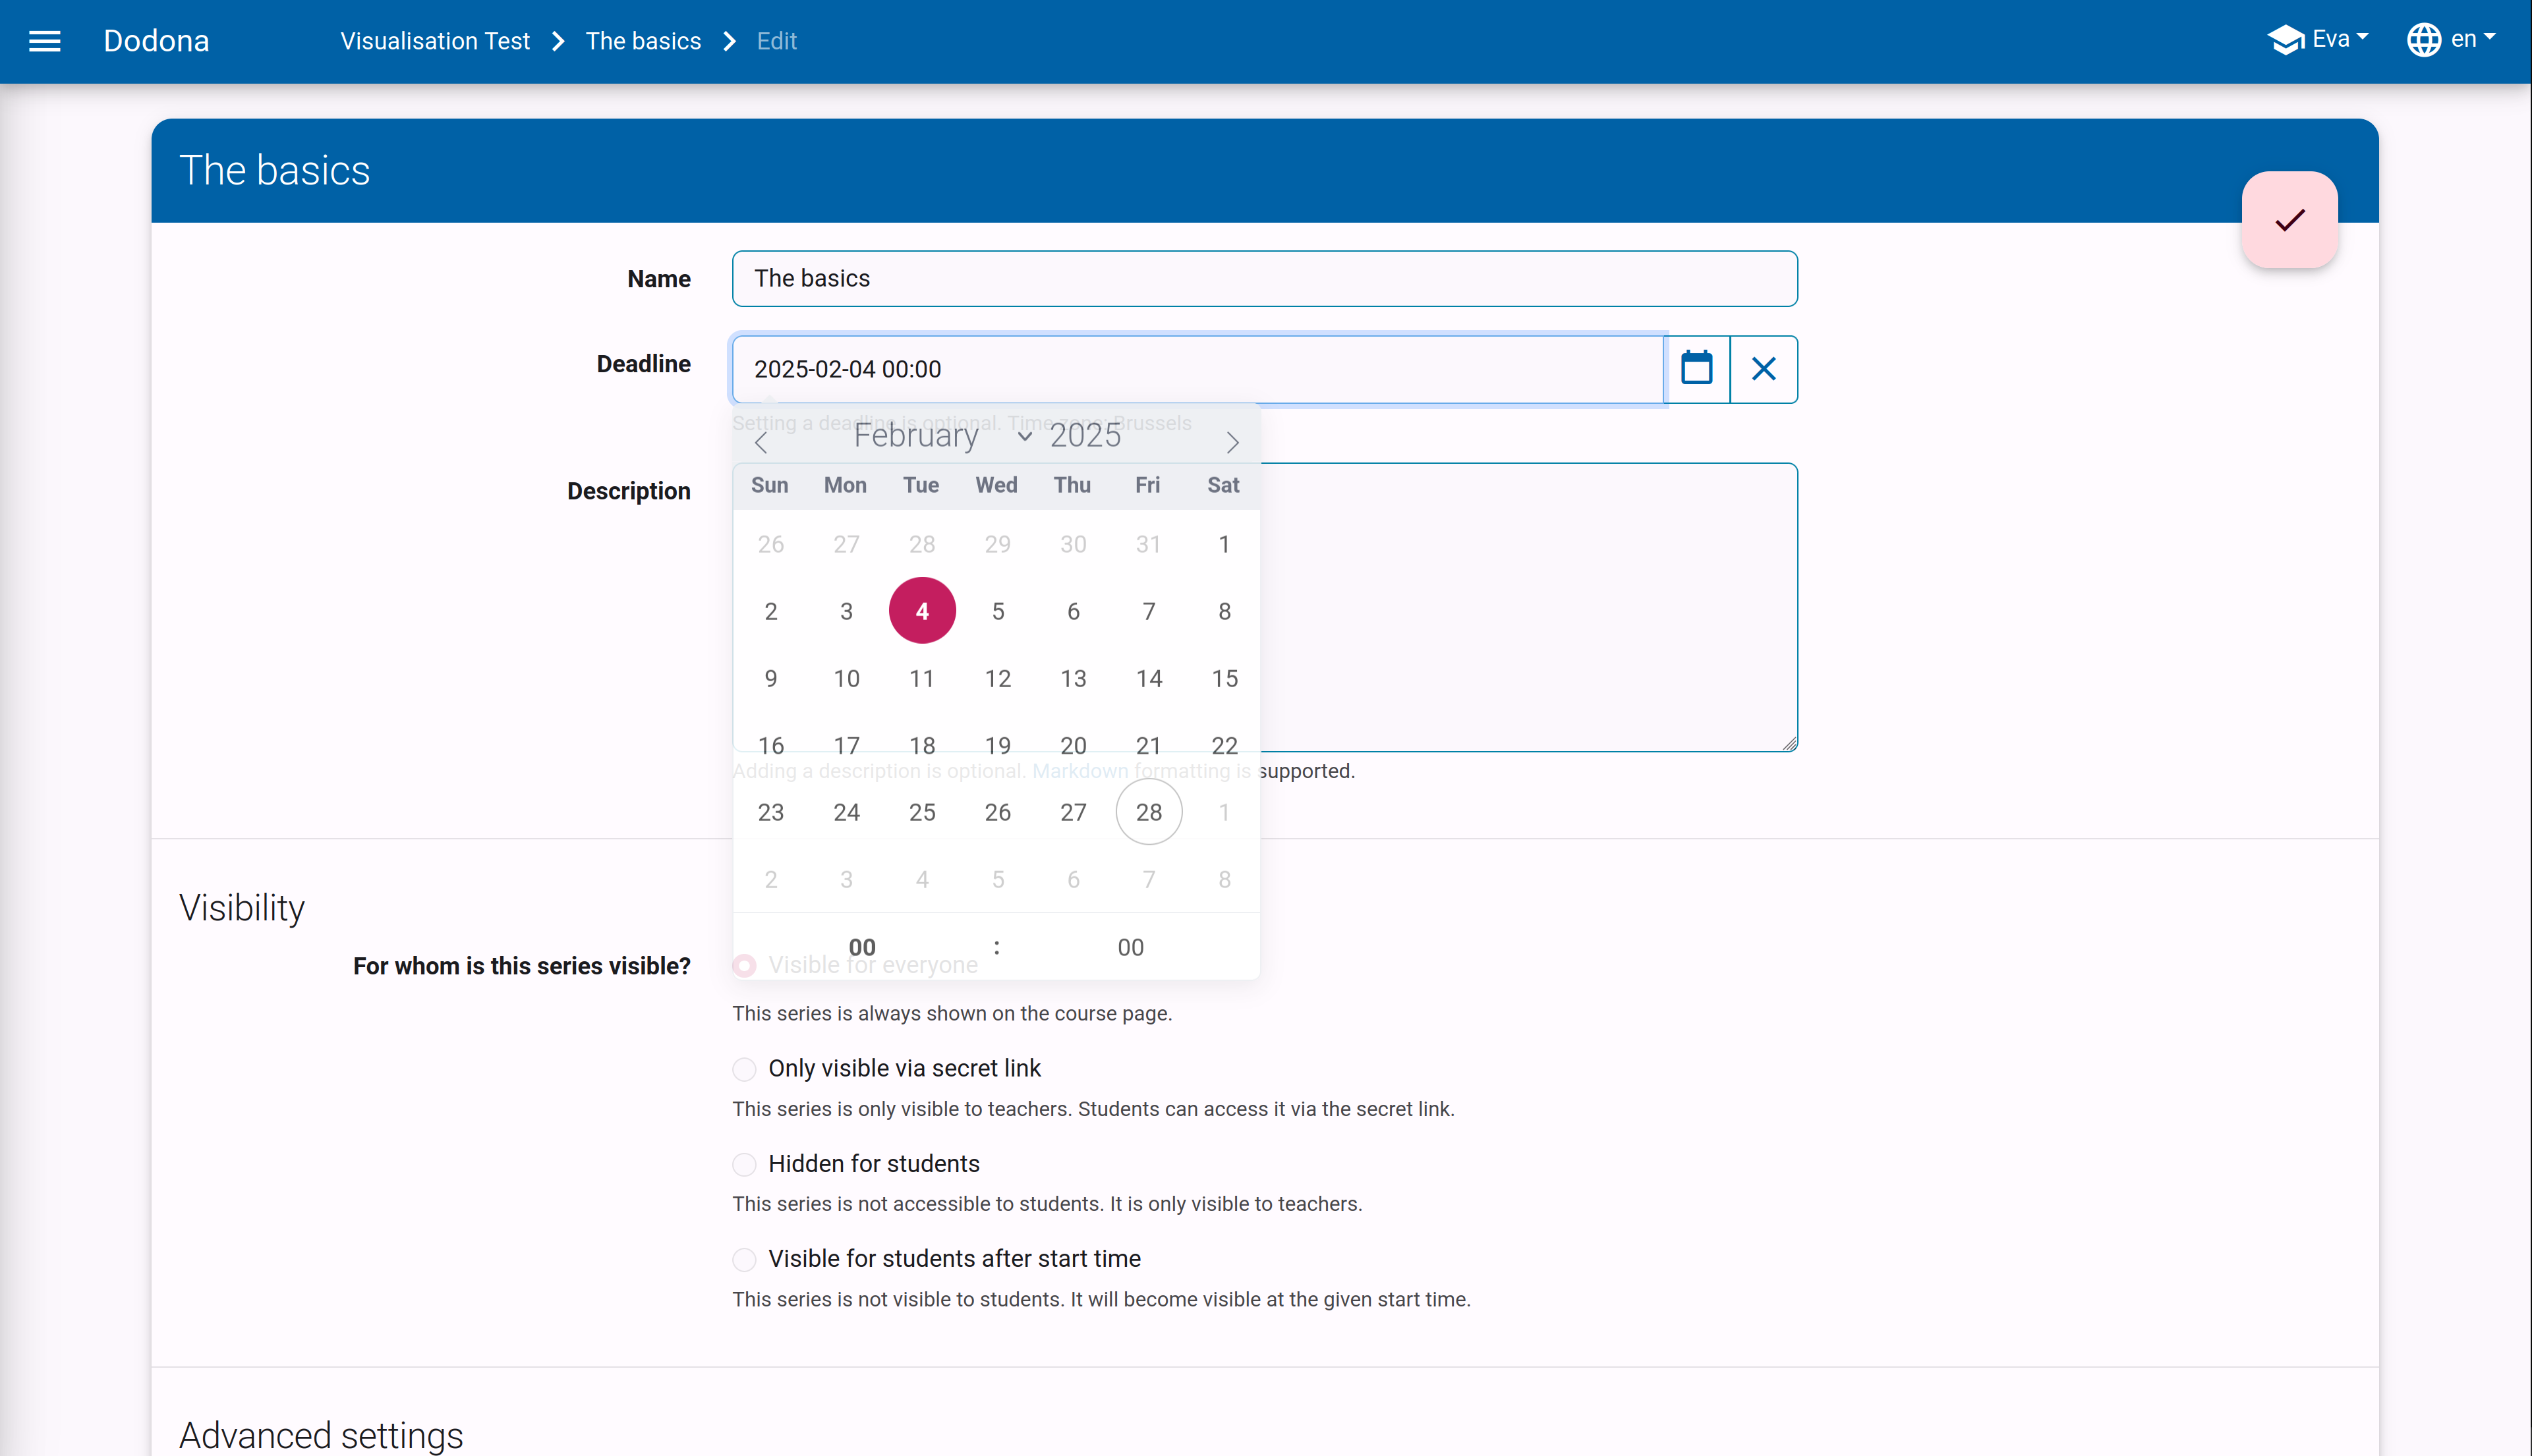
Task: Choose day 27 in the last February row
Action: (1073, 812)
